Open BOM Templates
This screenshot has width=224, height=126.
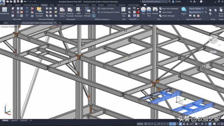tap(78, 12)
